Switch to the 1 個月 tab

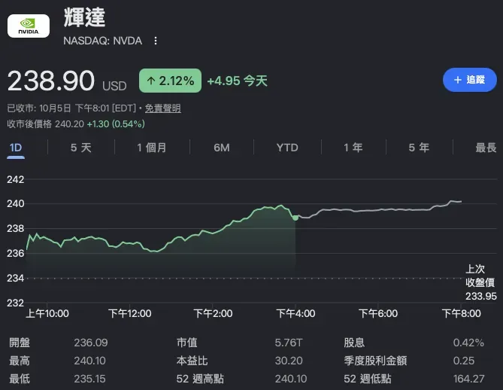(x=152, y=148)
